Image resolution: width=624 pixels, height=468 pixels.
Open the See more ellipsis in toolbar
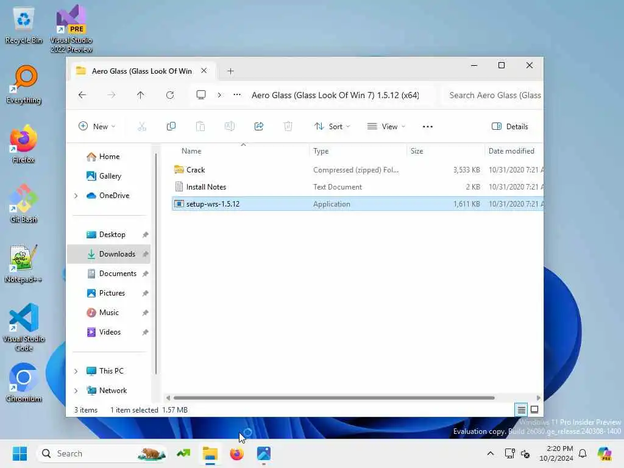coord(427,127)
